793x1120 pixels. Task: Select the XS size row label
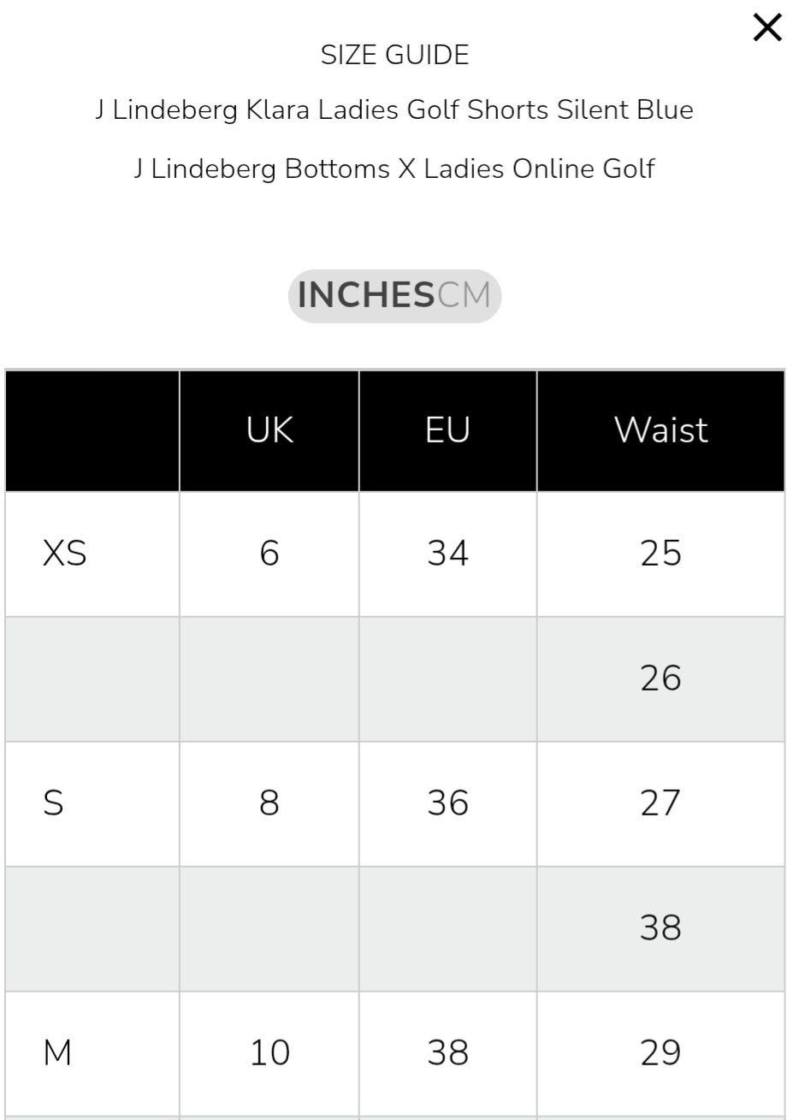pos(65,554)
